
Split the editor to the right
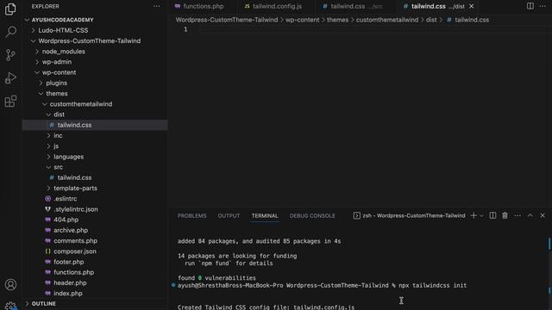coord(530,6)
